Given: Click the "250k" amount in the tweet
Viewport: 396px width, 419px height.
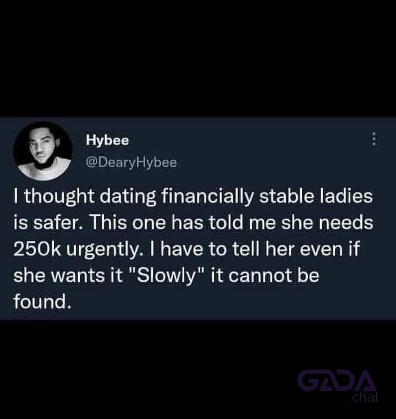Looking at the screenshot, I should pos(37,249).
